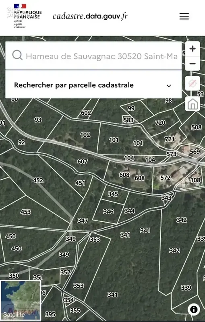The width and height of the screenshot is (205, 322).
Task: Select parcel 98 on map
Action: (x=169, y=101)
